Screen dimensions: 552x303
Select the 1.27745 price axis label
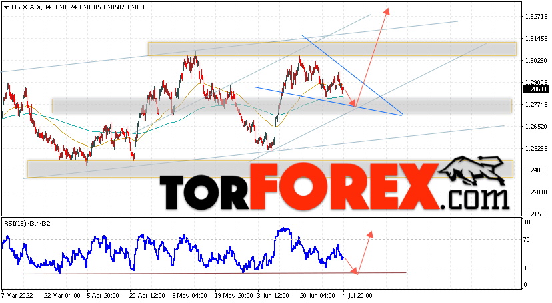point(537,105)
